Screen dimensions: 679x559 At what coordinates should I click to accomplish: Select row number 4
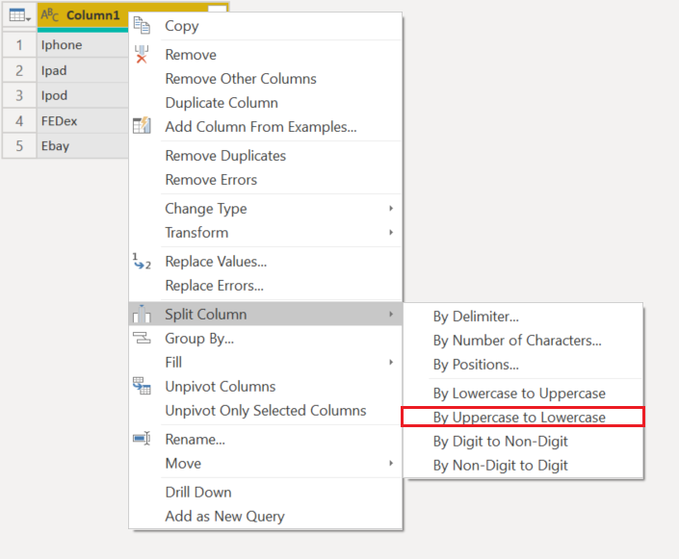coord(19,120)
